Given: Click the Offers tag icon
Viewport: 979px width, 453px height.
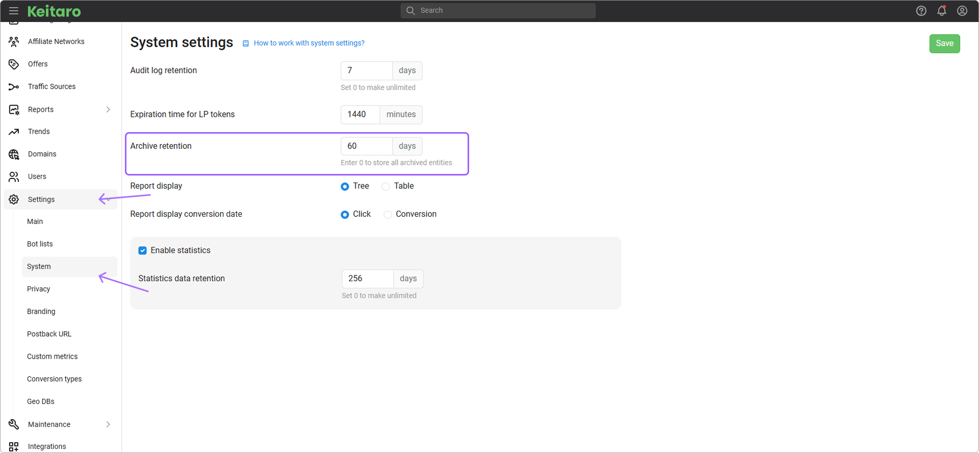Looking at the screenshot, I should point(14,64).
